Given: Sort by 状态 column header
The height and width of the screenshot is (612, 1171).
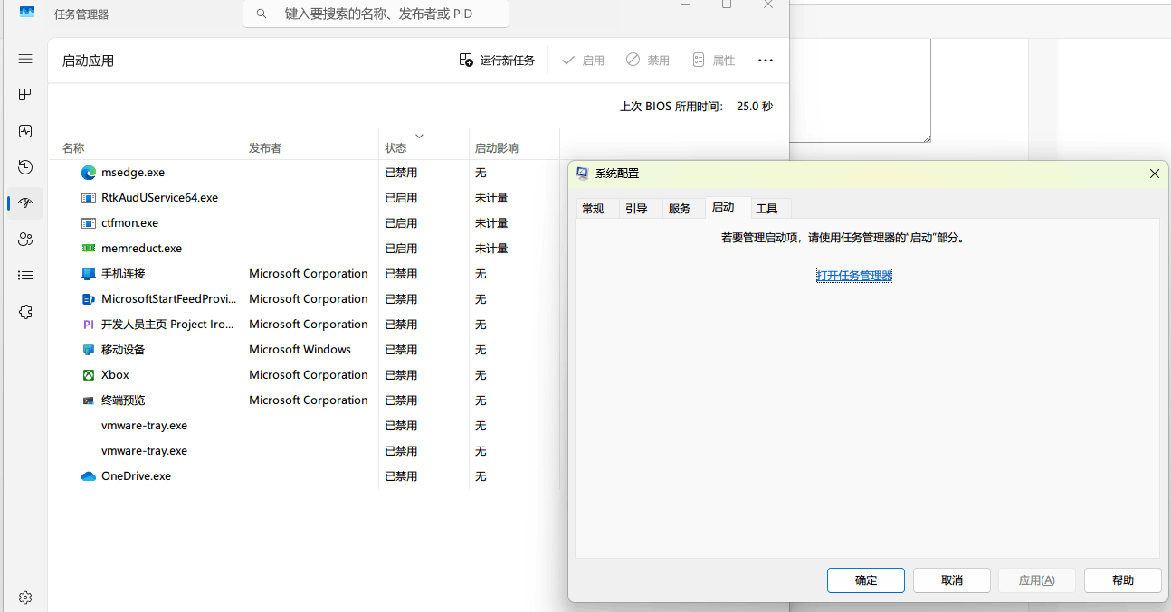Looking at the screenshot, I should 424,147.
